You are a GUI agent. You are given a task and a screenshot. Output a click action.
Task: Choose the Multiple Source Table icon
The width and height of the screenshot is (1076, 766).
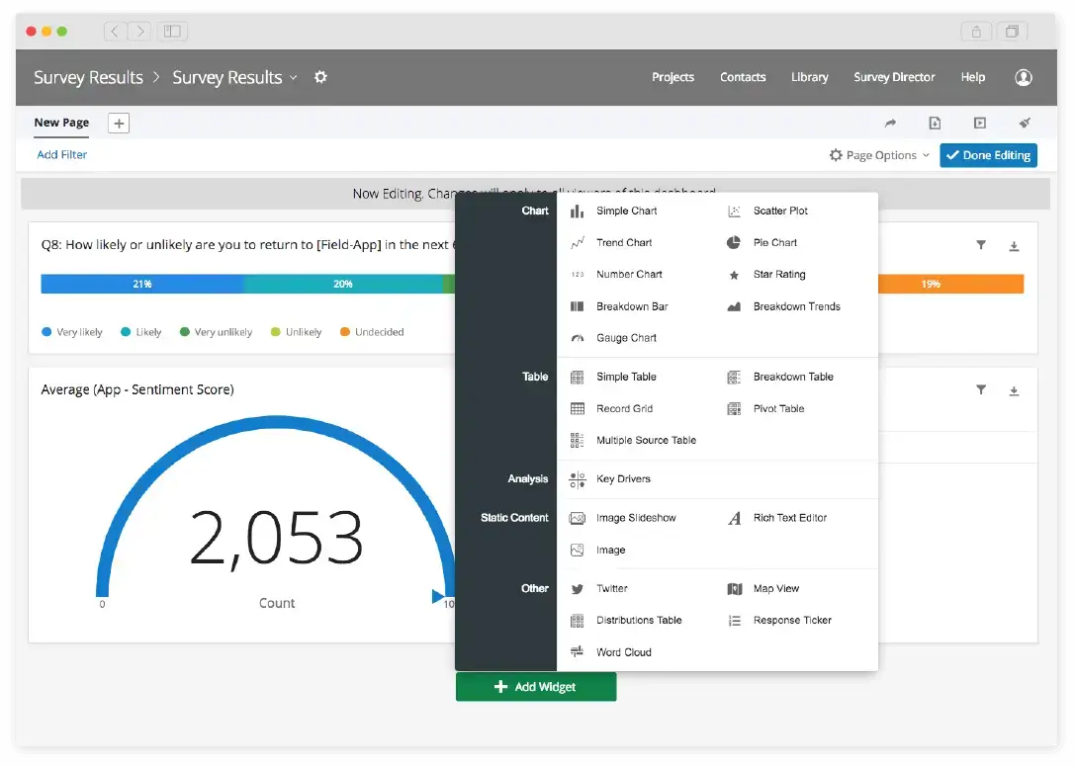(578, 440)
